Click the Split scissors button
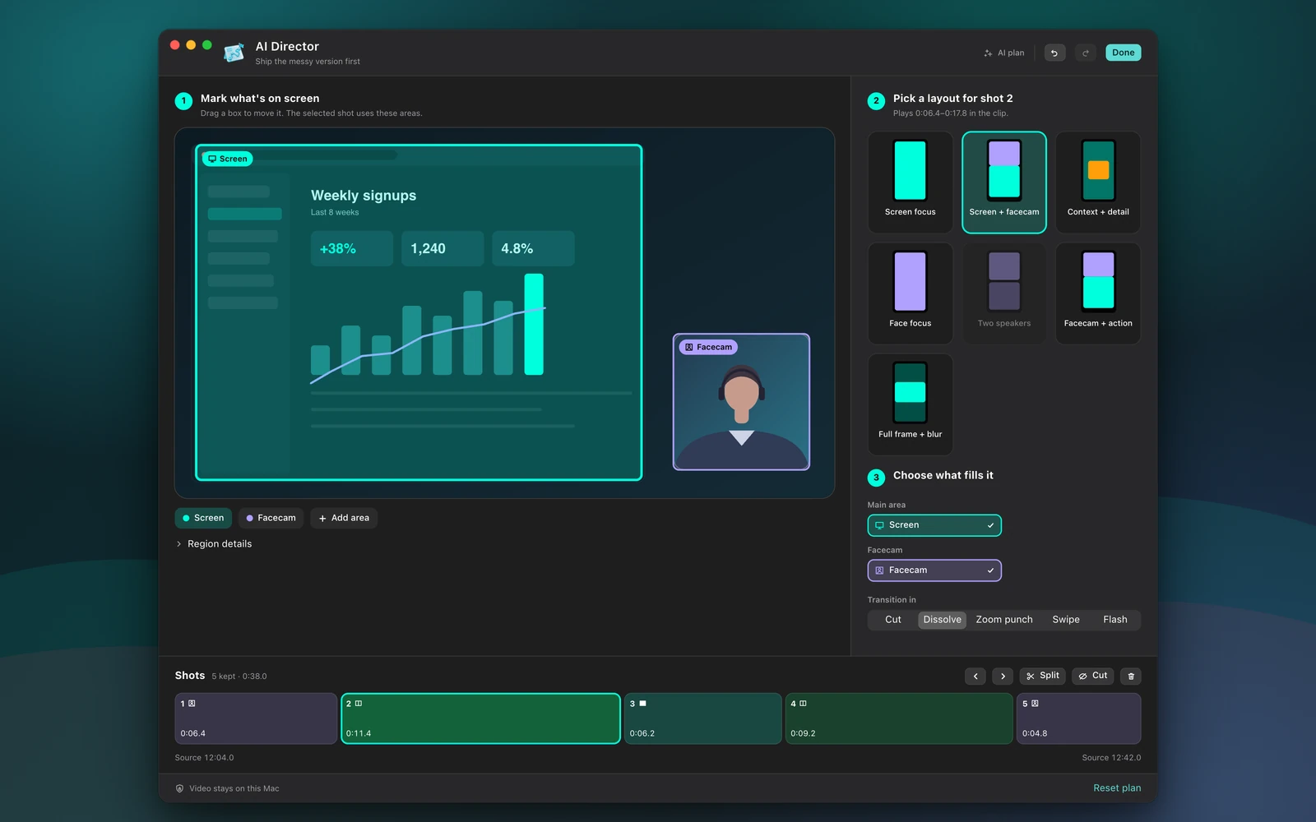1316x822 pixels. pos(1043,677)
